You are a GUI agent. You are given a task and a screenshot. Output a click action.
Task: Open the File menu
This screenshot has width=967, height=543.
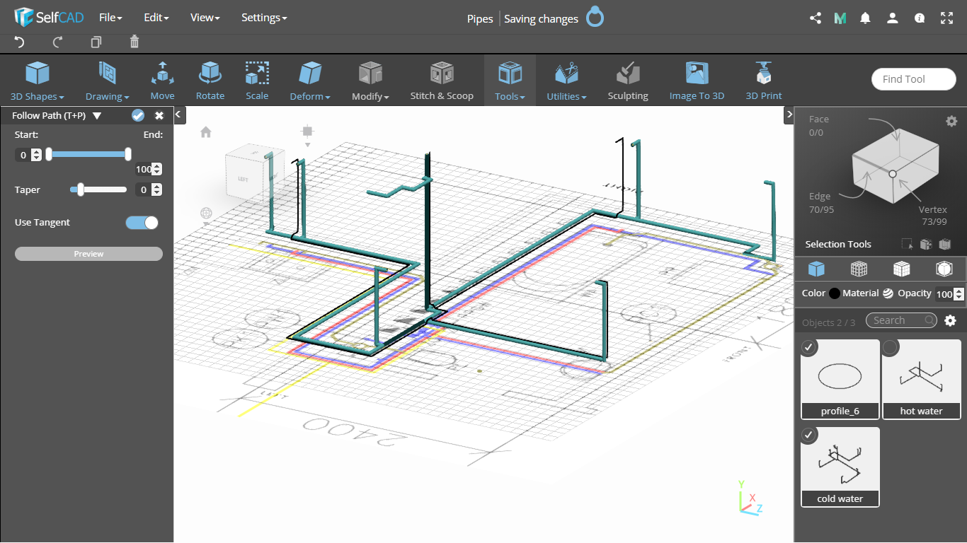pos(110,18)
